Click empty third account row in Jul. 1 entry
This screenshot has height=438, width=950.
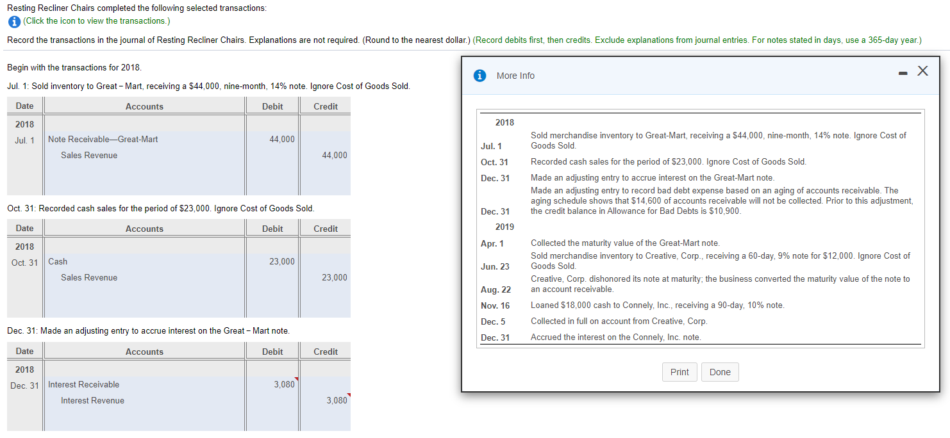tap(145, 171)
